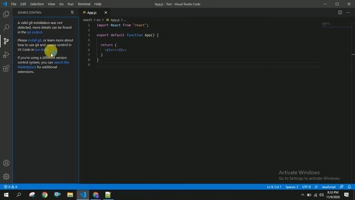Screen dimensions: 355x200
Task: Click the App.js breadcrumb segment
Action: (x=113, y=20)
